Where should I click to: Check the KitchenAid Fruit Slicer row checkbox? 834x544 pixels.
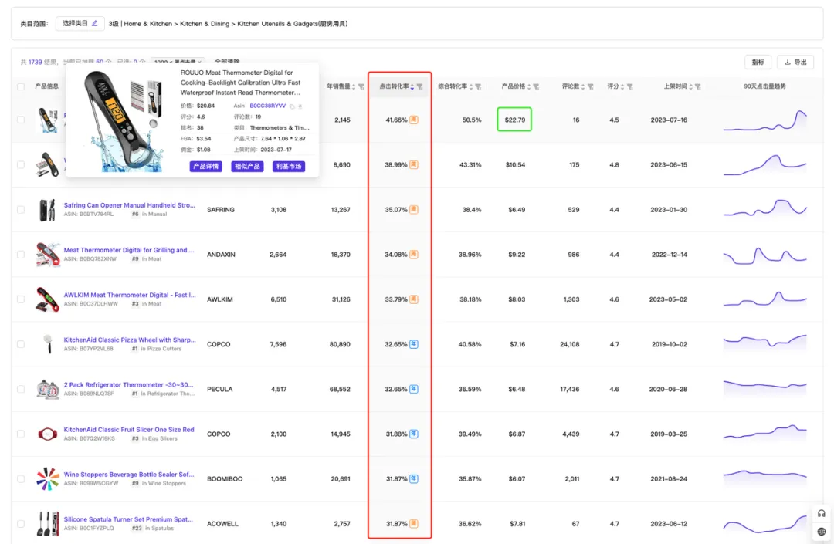coord(21,434)
